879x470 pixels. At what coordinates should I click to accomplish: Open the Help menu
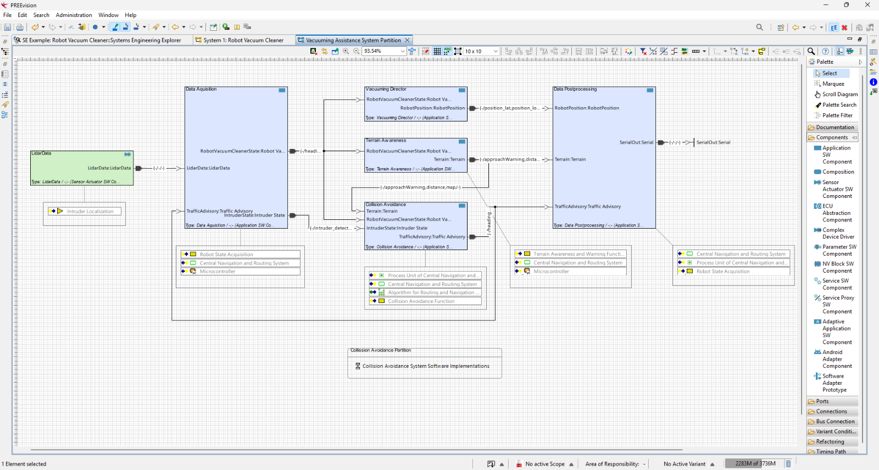click(131, 15)
